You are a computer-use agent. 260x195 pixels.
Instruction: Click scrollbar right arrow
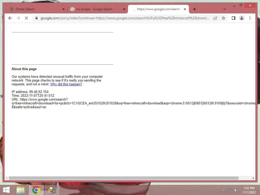[253, 178]
